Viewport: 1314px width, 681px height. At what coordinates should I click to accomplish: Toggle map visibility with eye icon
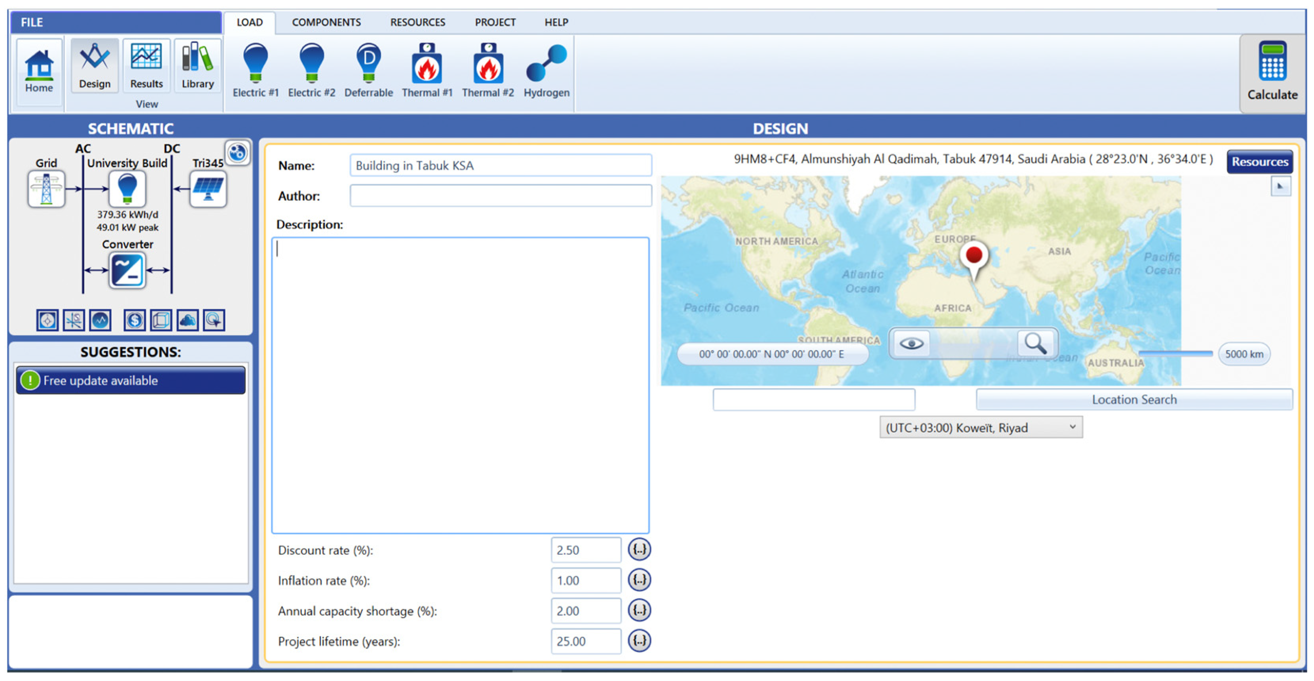911,343
